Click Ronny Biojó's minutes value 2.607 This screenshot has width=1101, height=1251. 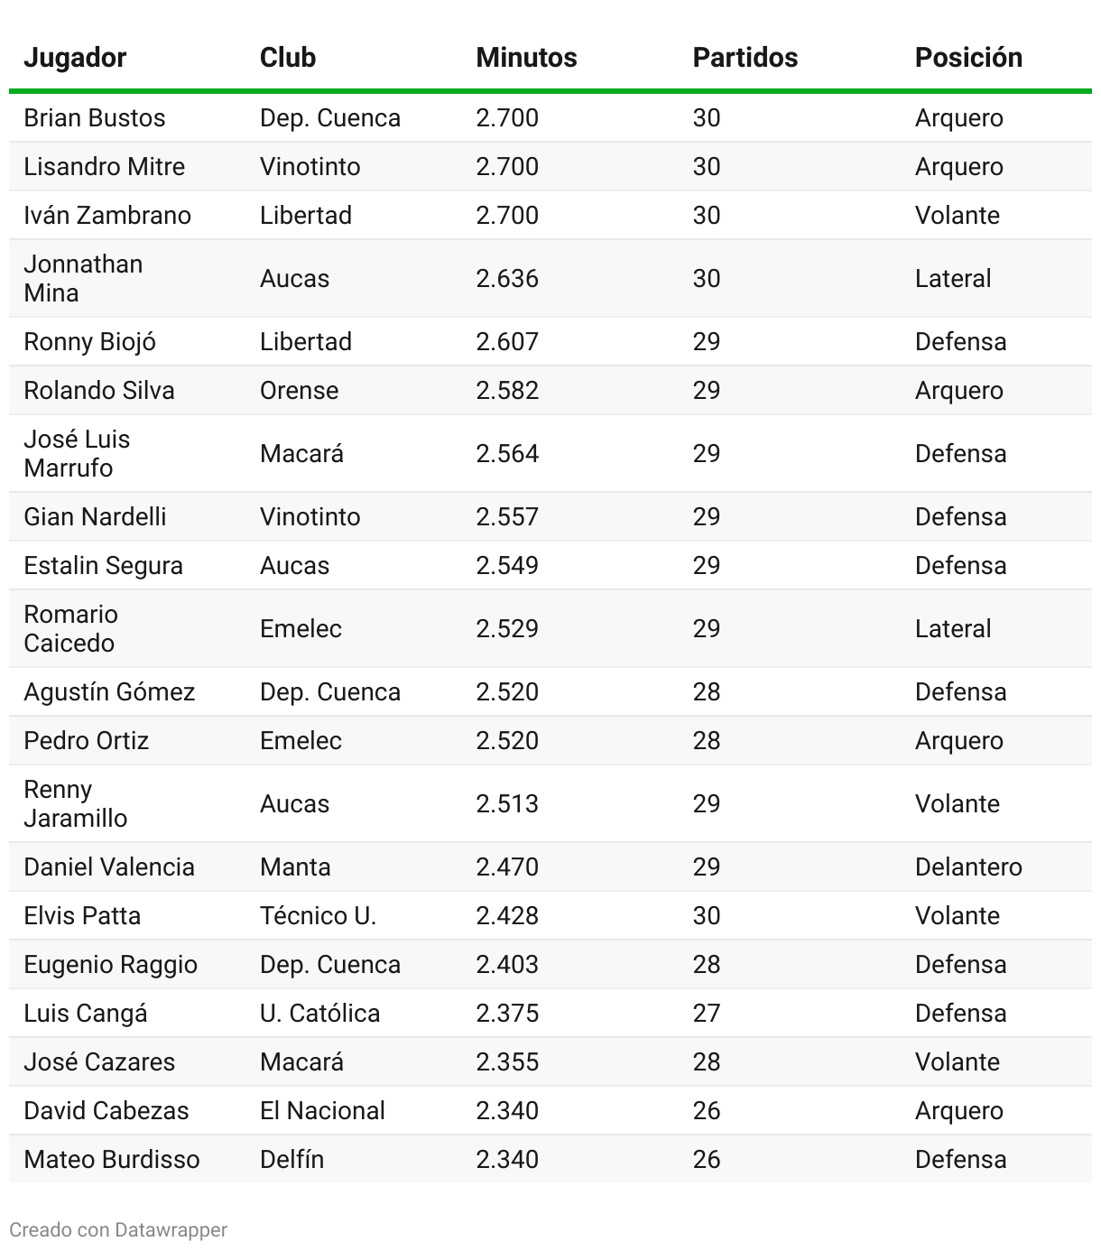click(507, 342)
